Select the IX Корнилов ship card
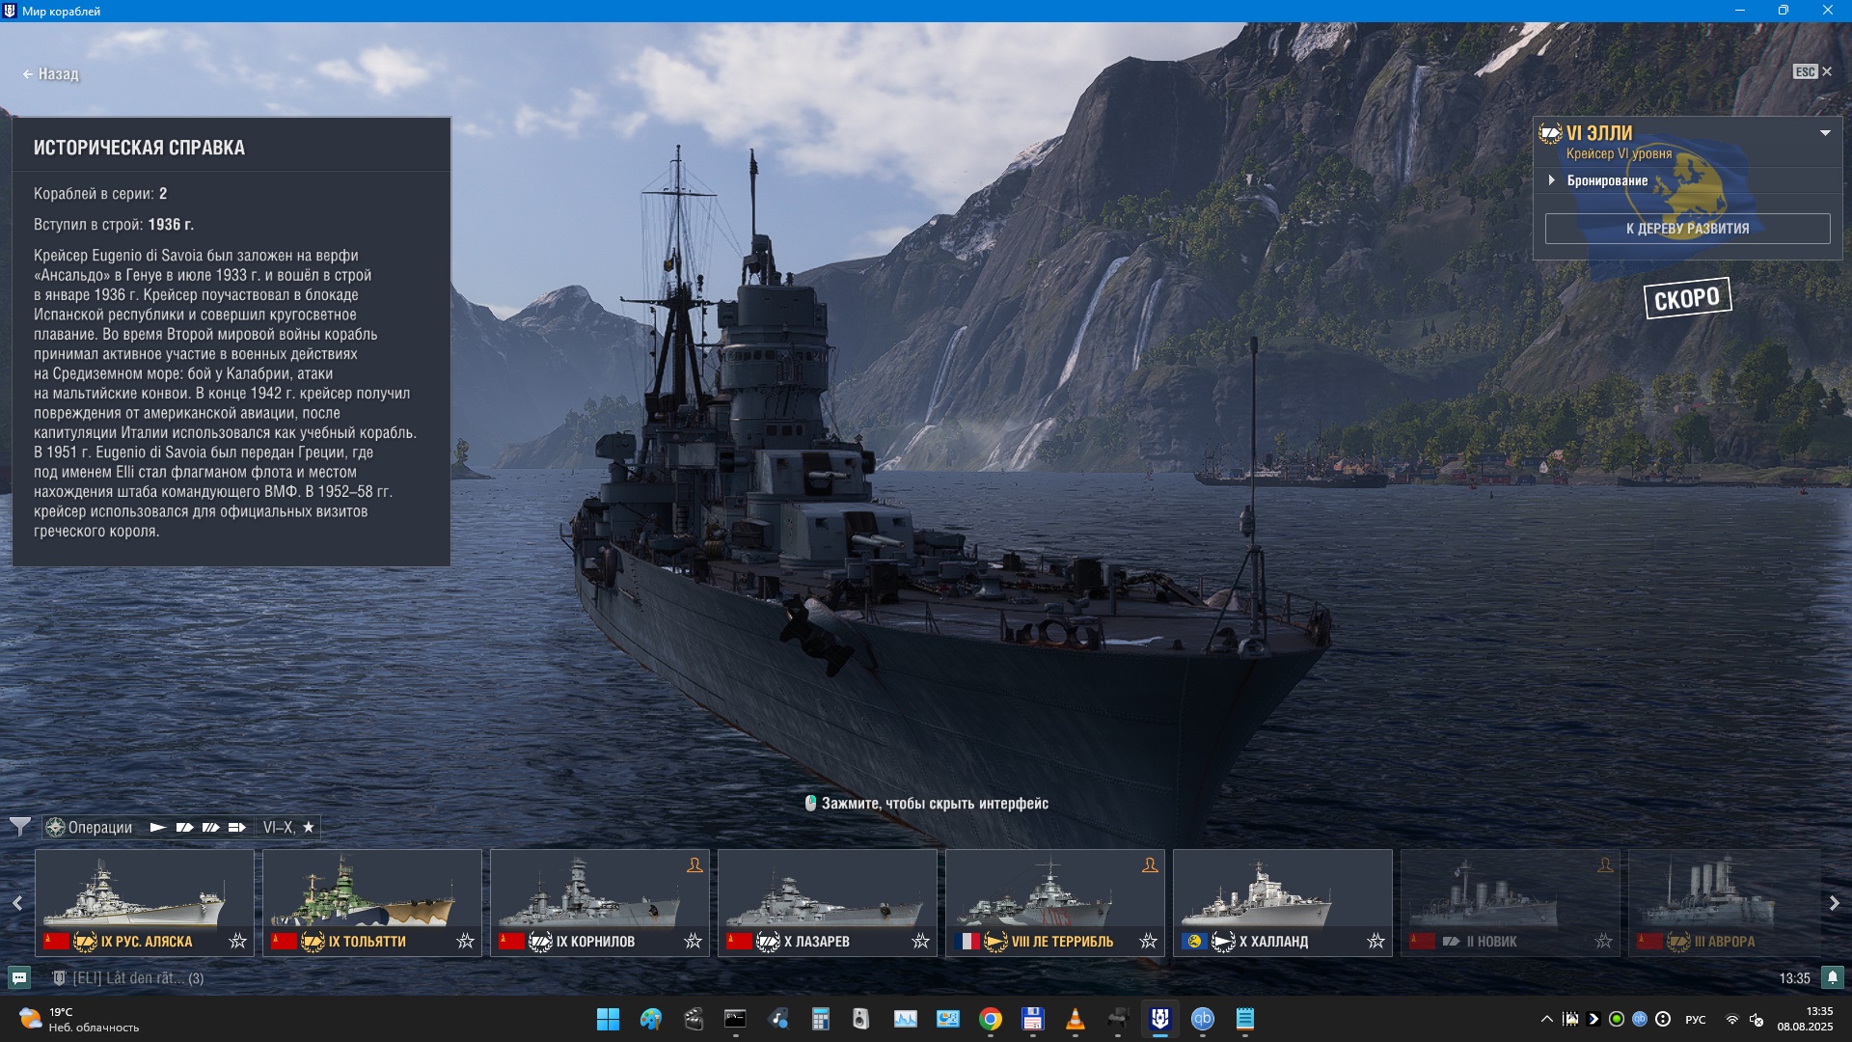The height and width of the screenshot is (1042, 1852). pyautogui.click(x=600, y=903)
